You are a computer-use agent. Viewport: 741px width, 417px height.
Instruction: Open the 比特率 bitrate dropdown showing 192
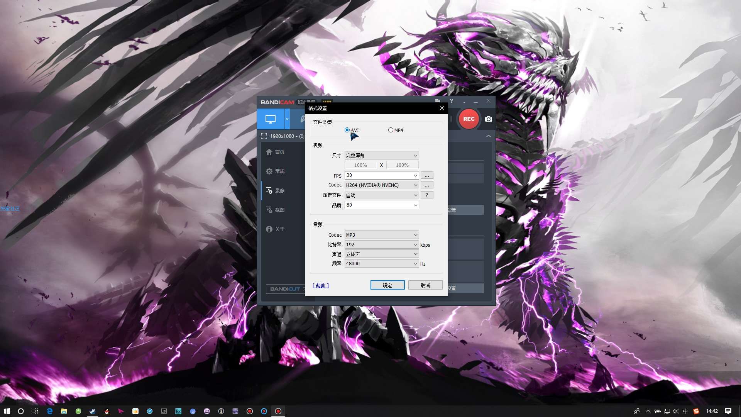[x=382, y=244]
